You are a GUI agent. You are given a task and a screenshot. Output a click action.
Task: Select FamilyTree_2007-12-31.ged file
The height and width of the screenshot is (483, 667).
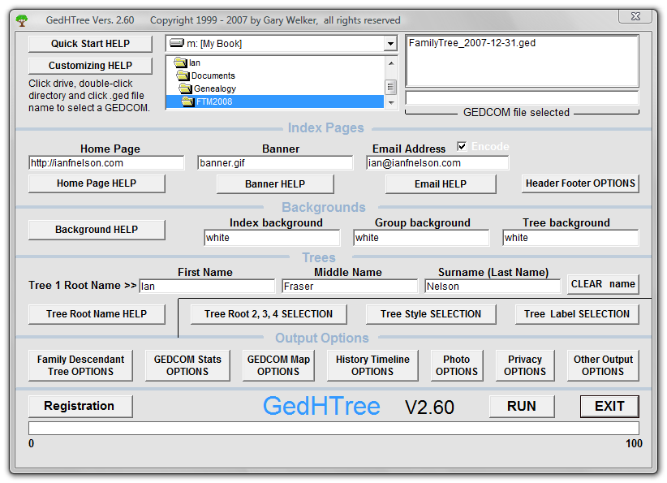(x=471, y=43)
